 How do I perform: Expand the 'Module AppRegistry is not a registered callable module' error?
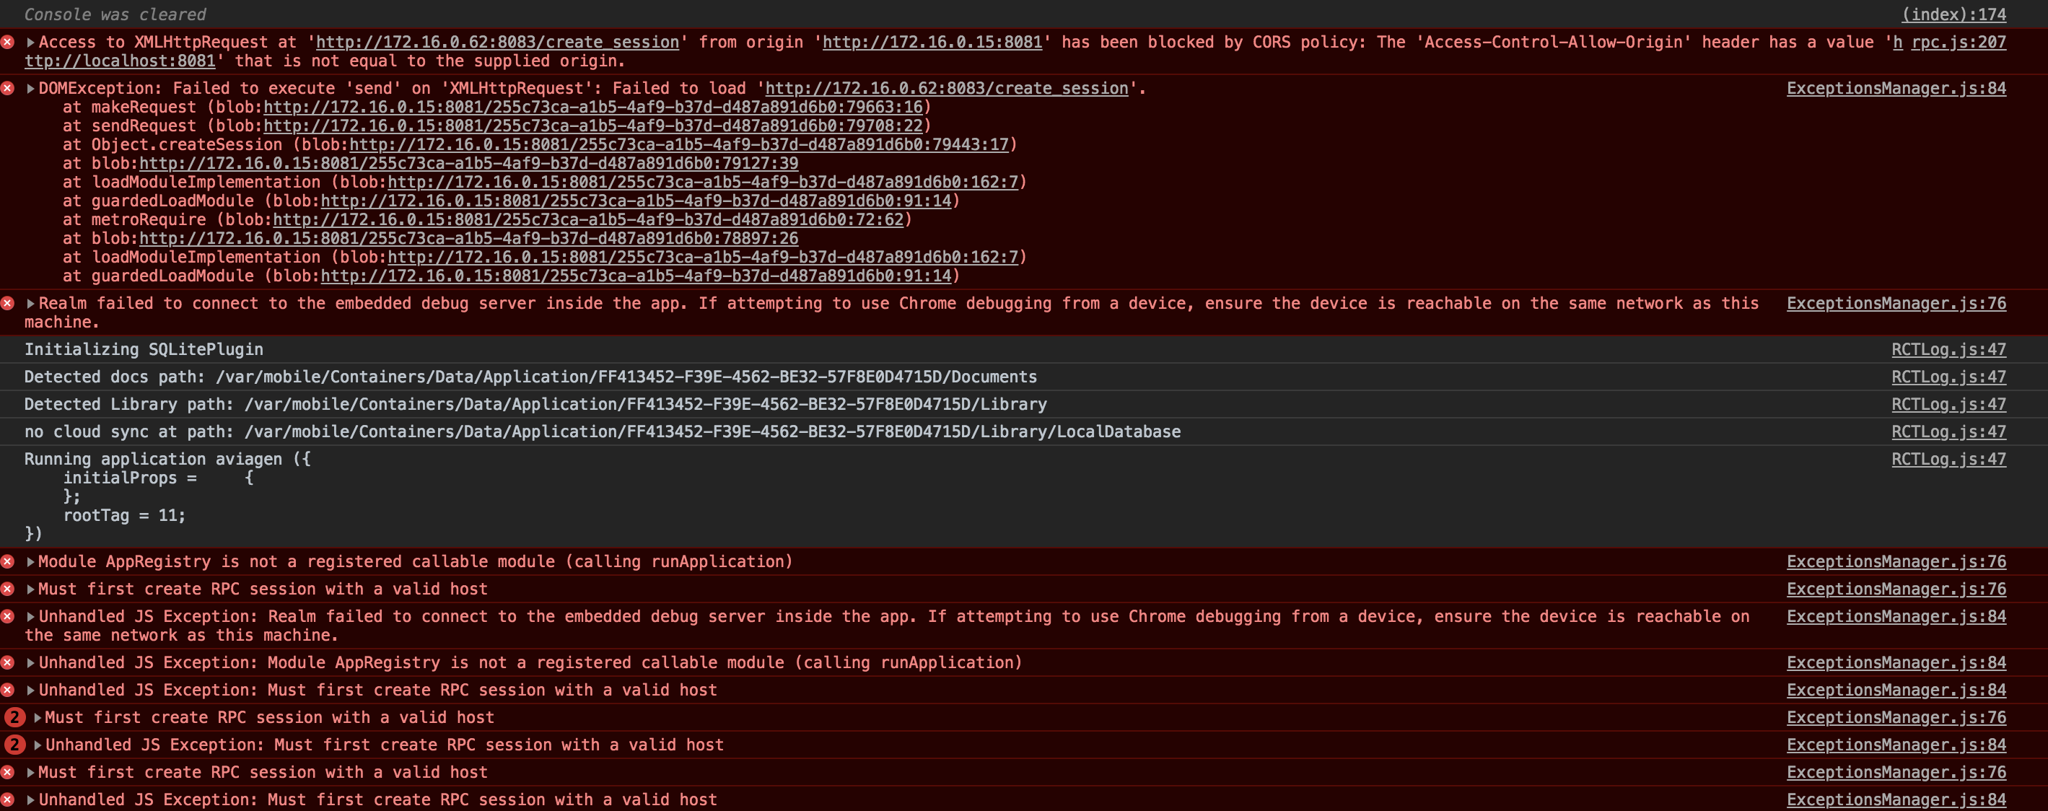[30, 561]
